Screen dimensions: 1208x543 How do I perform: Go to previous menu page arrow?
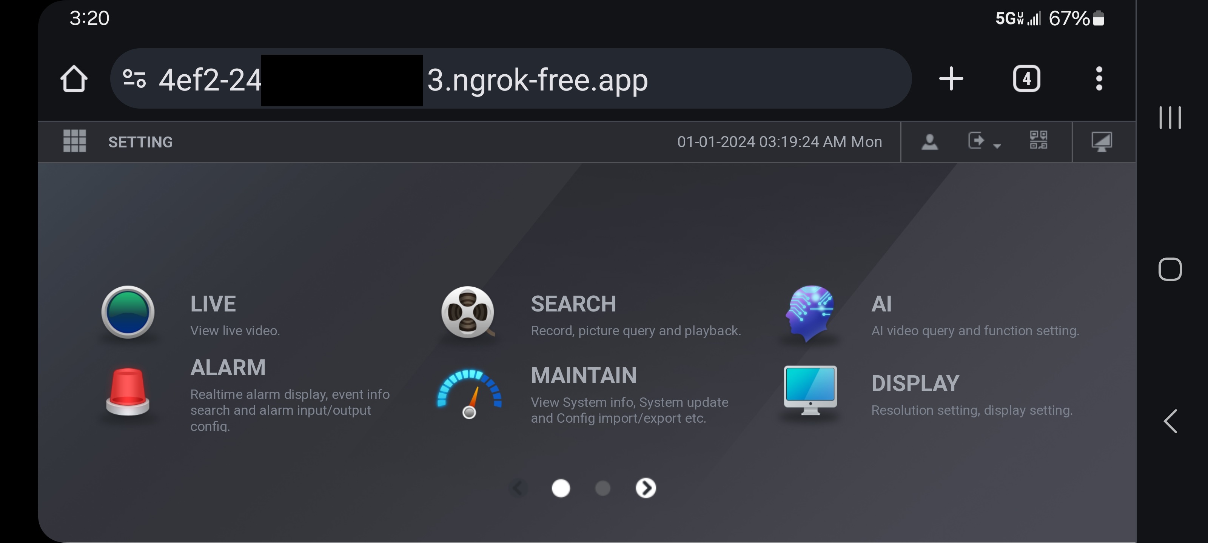click(x=518, y=488)
